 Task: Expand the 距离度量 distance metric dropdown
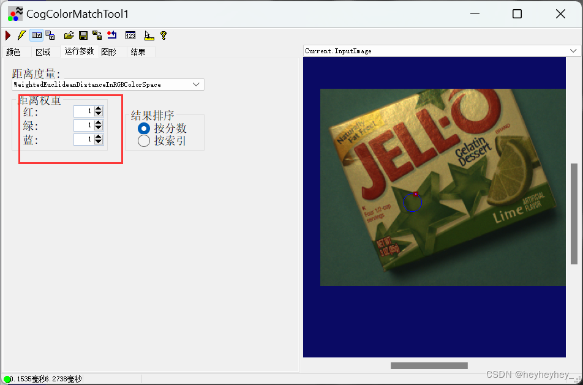coord(196,84)
